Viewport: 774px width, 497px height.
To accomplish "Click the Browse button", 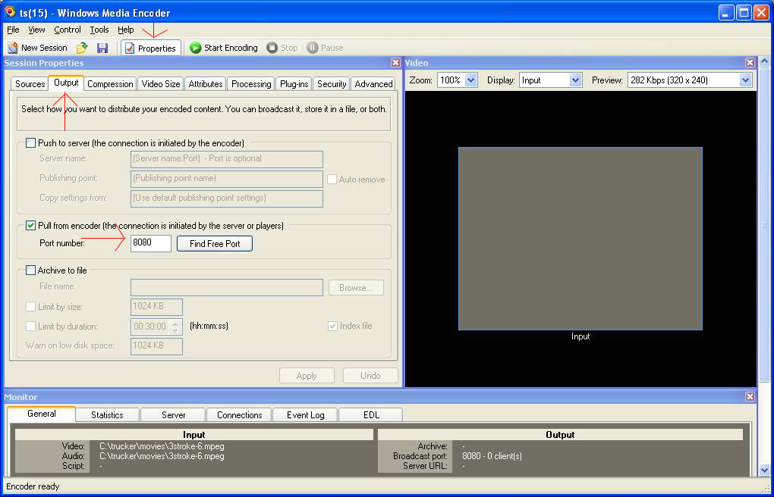I will pos(355,287).
